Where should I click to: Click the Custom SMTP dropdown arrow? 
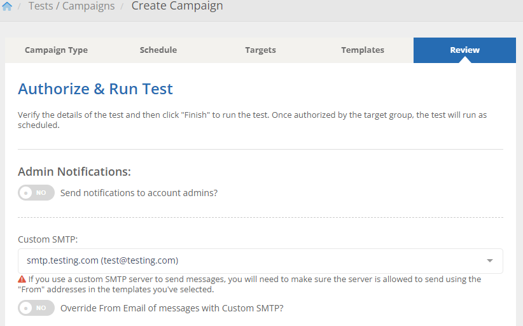pos(490,260)
